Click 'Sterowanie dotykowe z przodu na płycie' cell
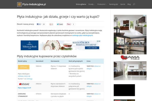152x101 pixels. (x=58, y=95)
